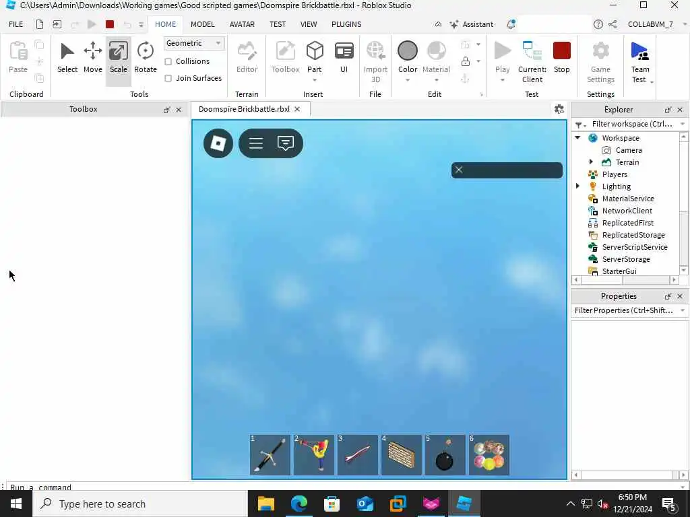Switch to the TEST tab
This screenshot has height=517, width=690.
277,24
